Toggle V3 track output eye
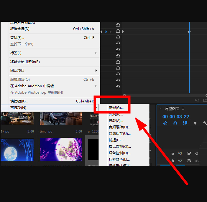Viewport: 207px width, 202px height. 197,153
